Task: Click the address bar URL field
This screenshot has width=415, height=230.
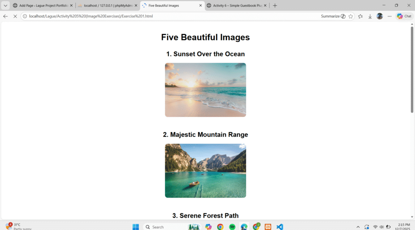Action: click(162, 16)
